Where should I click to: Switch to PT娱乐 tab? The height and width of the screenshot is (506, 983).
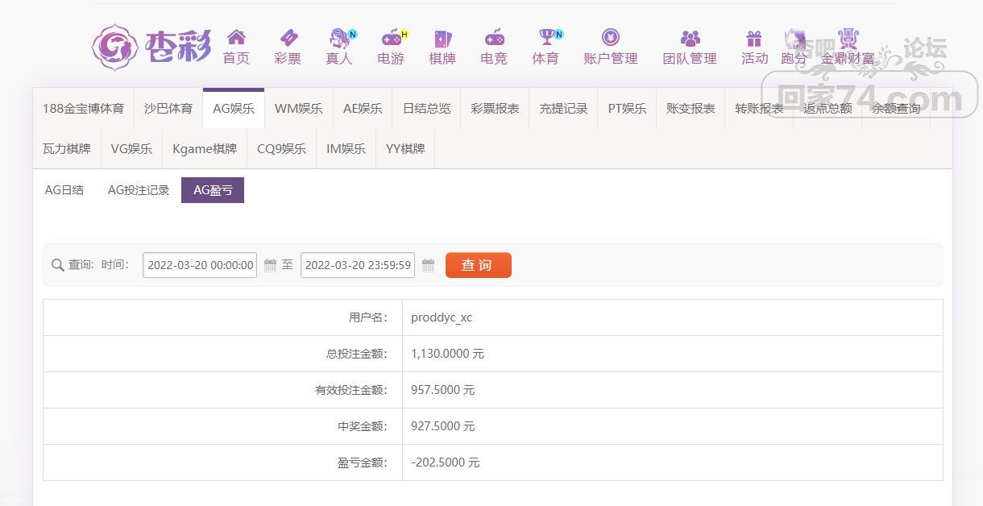point(627,108)
